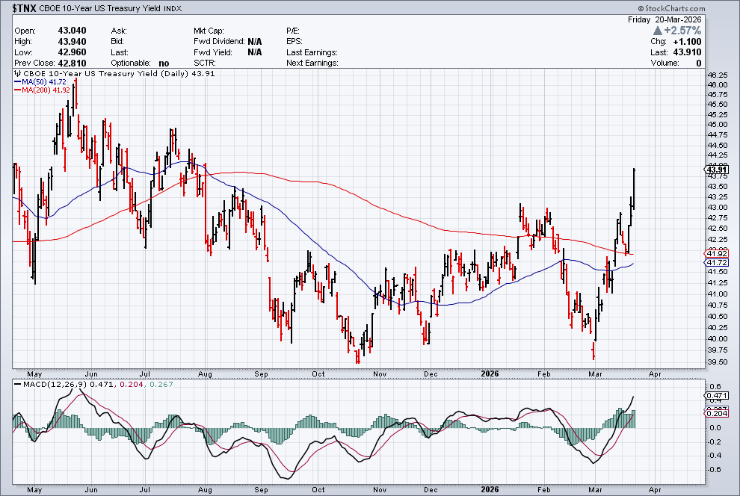Click the Nov label under MACD panel
The image size is (740, 496).
[x=380, y=490]
